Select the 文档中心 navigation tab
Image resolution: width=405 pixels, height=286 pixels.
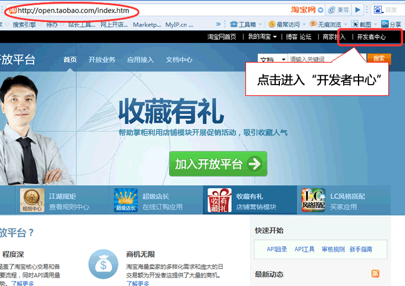coord(179,60)
